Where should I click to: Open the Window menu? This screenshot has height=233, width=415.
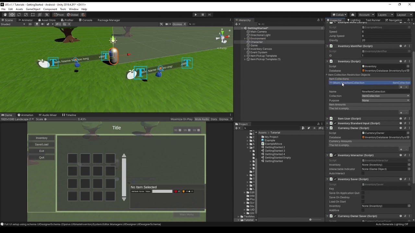(x=74, y=9)
